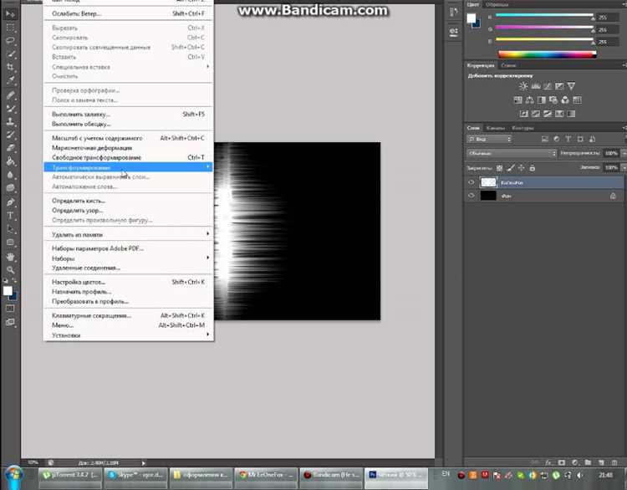This screenshot has width=627, height=490.
Task: Choose Свободное трансформирование menu item
Action: coord(128,157)
